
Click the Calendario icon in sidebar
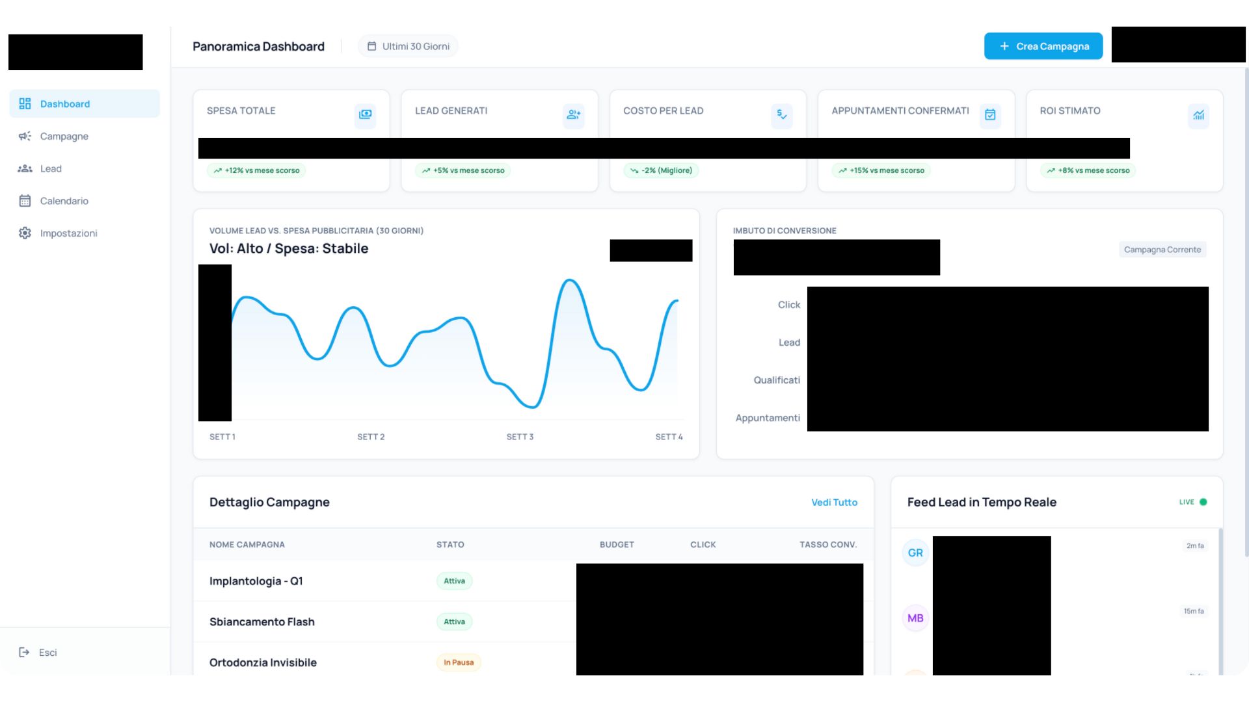tap(25, 201)
